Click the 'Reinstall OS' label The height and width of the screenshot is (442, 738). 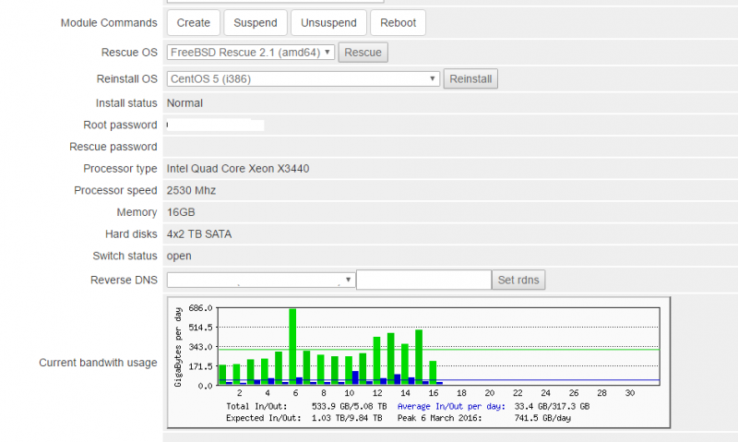(126, 78)
